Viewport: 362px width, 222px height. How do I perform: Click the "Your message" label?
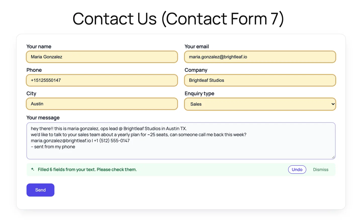[x=43, y=118]
